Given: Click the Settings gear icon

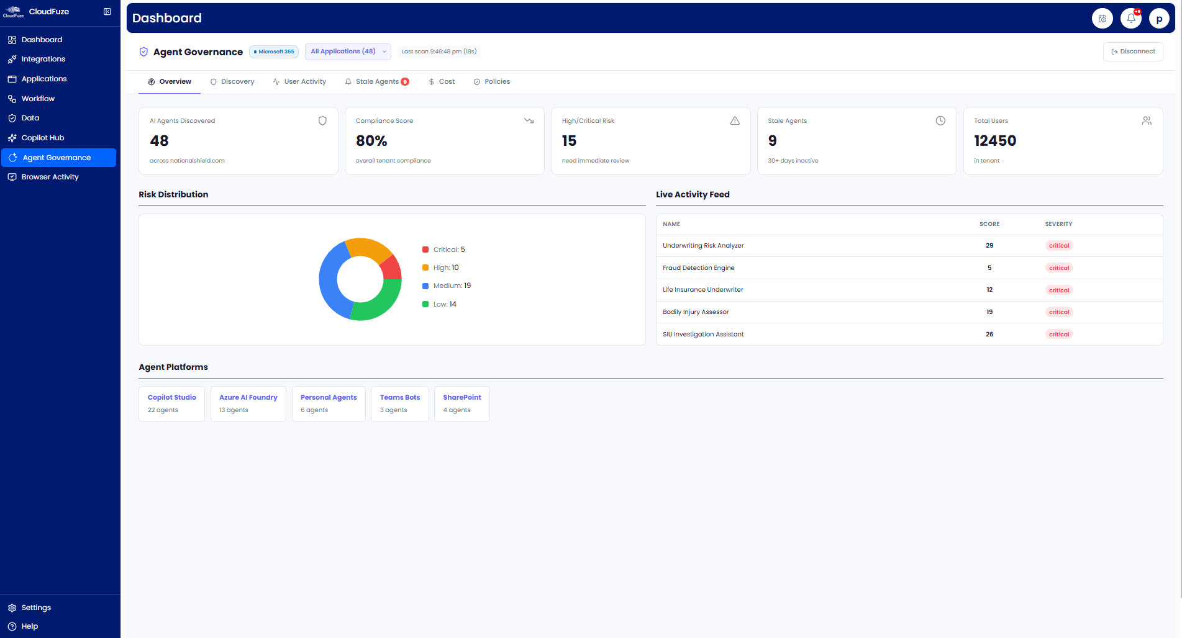Looking at the screenshot, I should (12, 608).
